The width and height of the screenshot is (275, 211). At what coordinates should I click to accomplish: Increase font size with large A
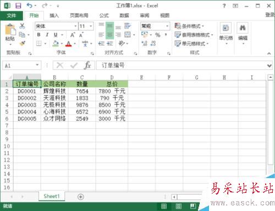73,35
